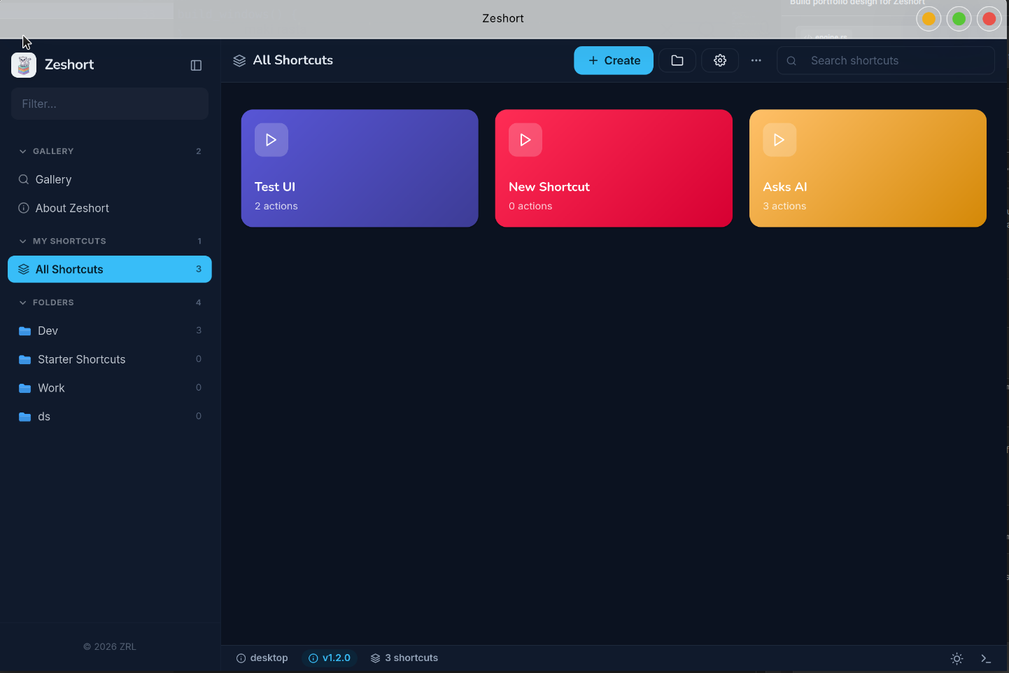Screen dimensions: 1009x673
Task: Click the Zeshort brand name in sidebar
Action: (69, 64)
